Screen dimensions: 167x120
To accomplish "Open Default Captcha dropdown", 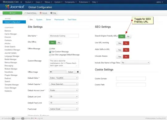I will (x=64, y=84).
